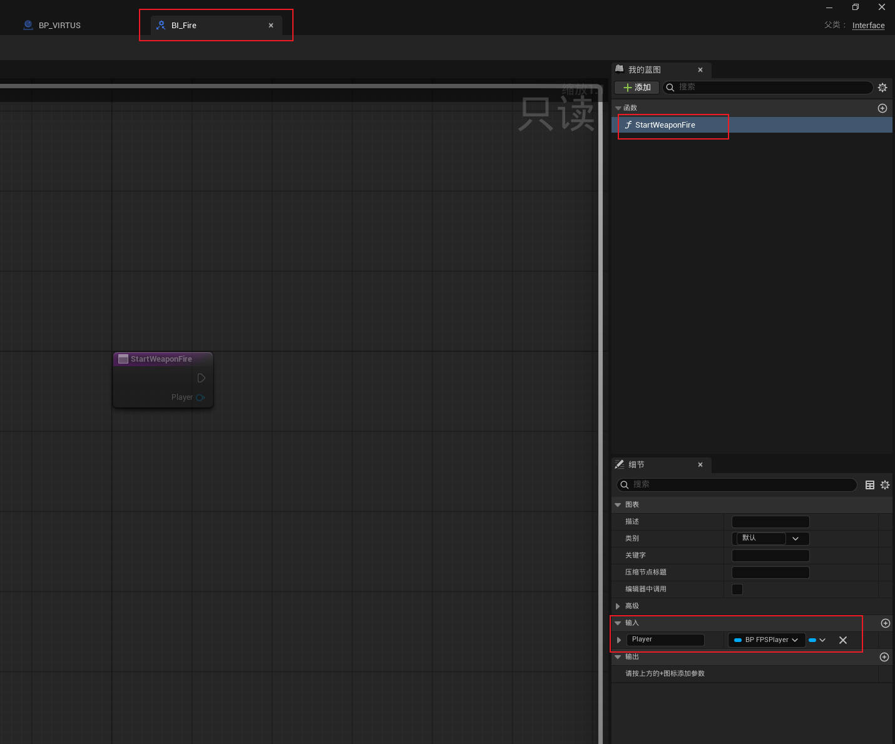
Task: Close the BI_Fire tab
Action: pyautogui.click(x=271, y=26)
